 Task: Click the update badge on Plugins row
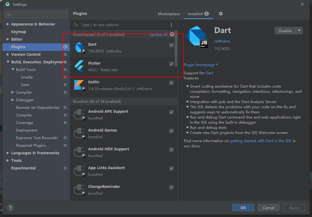(65, 47)
